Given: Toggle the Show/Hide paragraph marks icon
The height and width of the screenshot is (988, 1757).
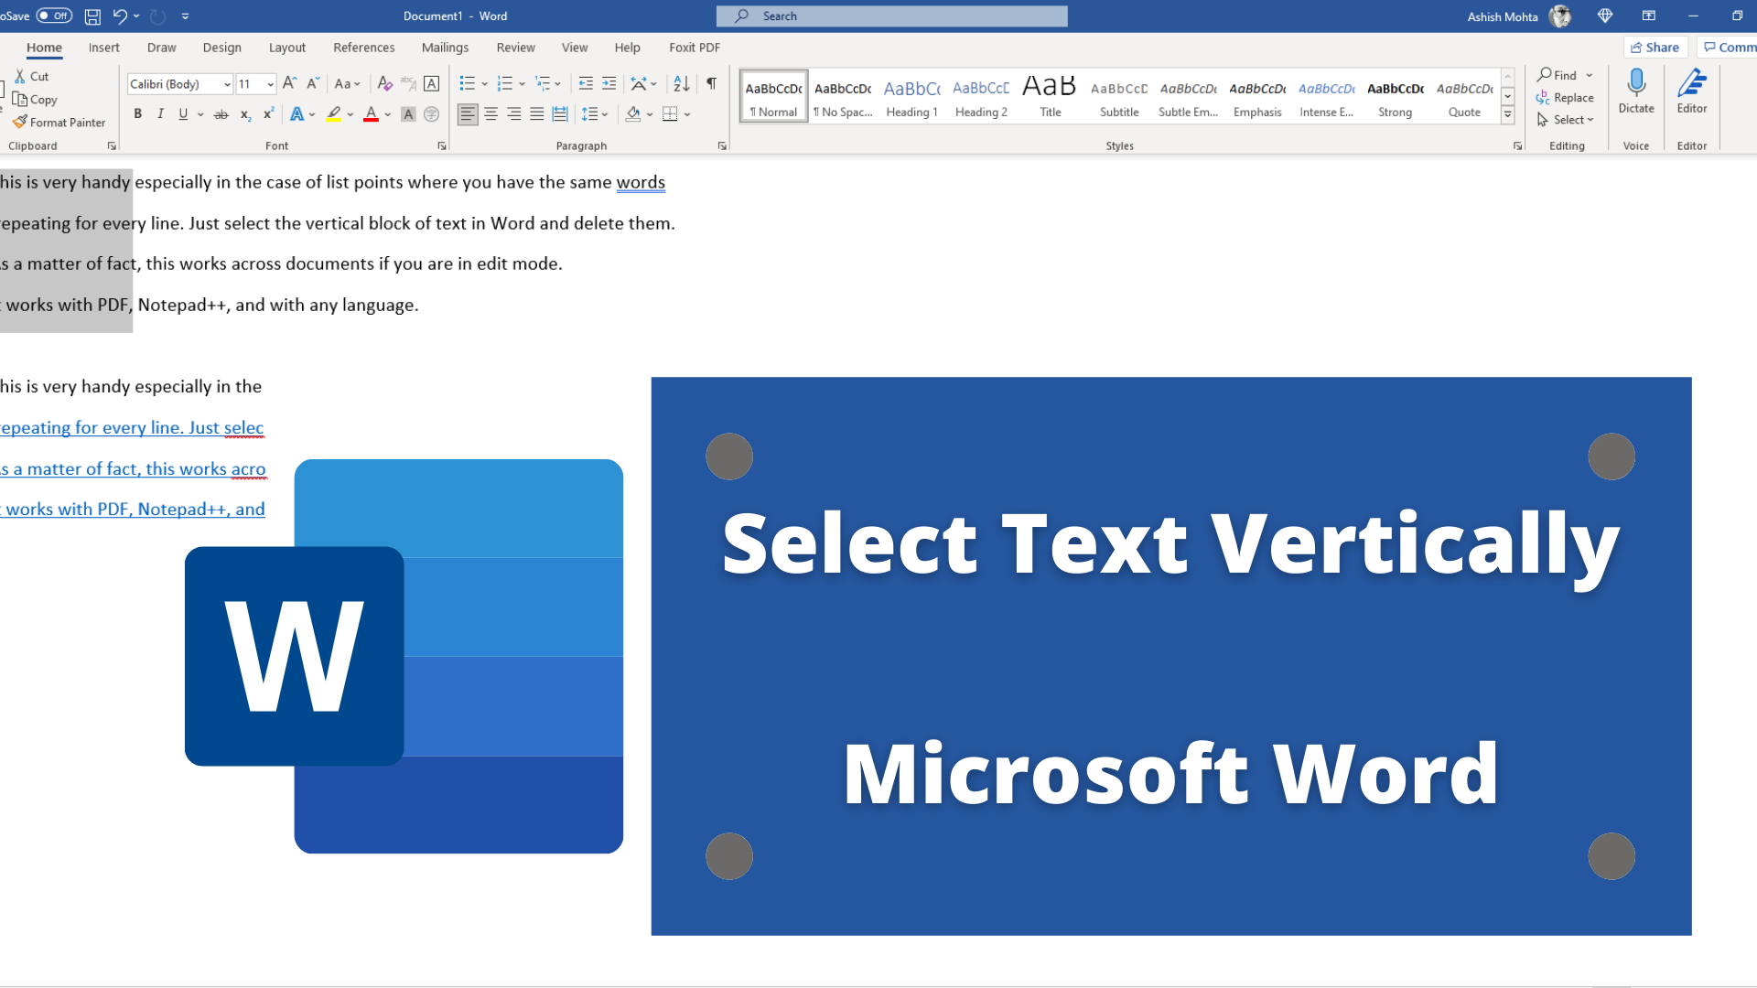Looking at the screenshot, I should coord(713,83).
